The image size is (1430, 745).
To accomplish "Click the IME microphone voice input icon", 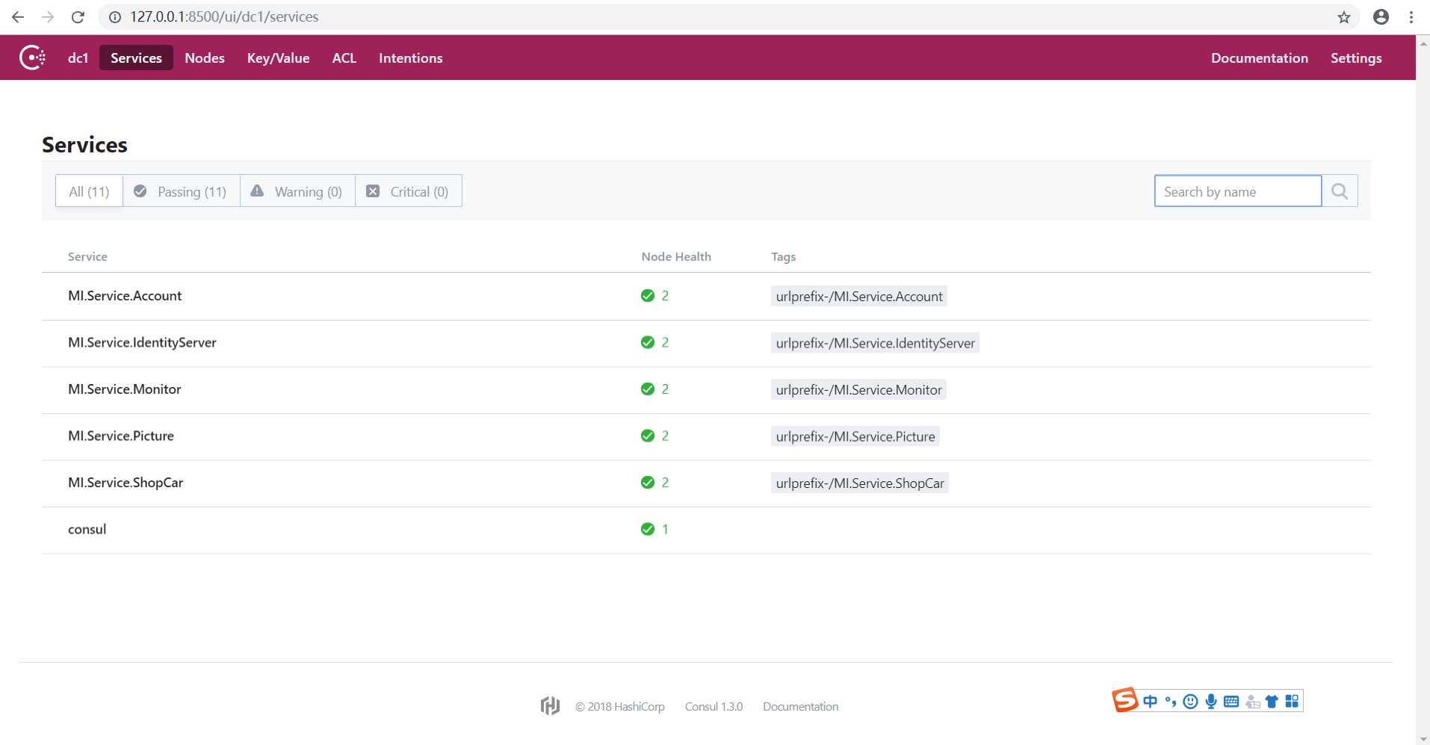I will tap(1211, 701).
